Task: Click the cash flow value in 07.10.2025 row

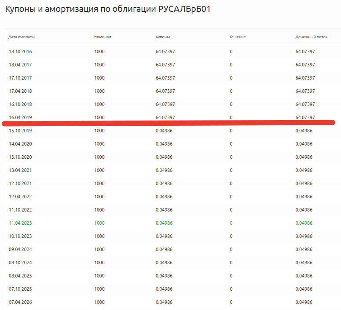Action: click(x=304, y=289)
